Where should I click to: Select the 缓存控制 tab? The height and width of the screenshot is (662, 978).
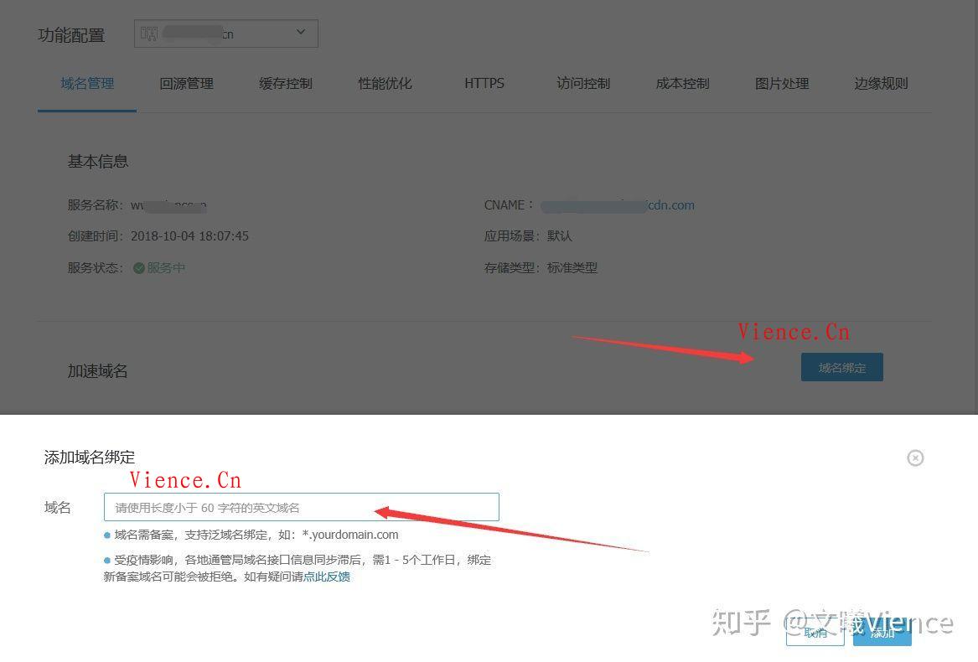coord(285,83)
